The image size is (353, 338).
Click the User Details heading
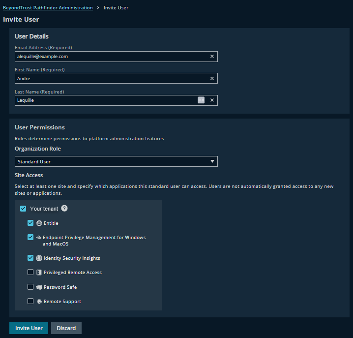pos(31,36)
